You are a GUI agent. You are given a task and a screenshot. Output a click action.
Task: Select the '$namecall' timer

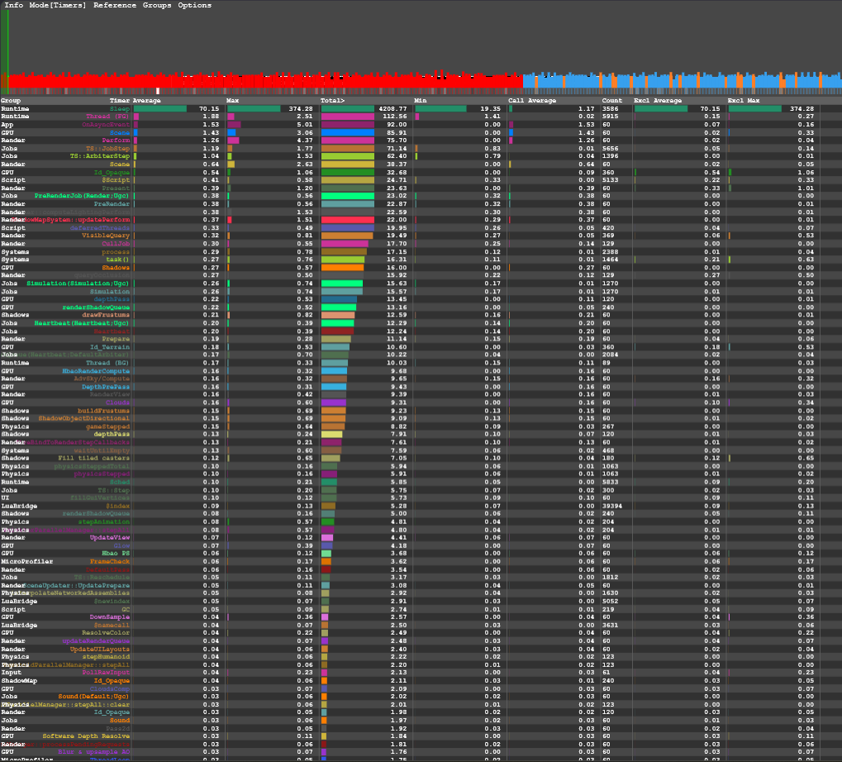pos(112,625)
